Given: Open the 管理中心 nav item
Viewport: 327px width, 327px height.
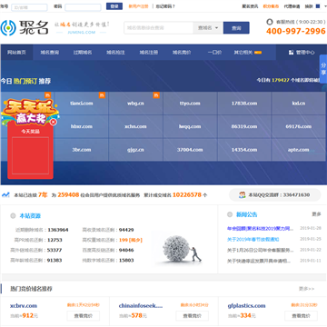Looking at the screenshot, I should (302, 53).
